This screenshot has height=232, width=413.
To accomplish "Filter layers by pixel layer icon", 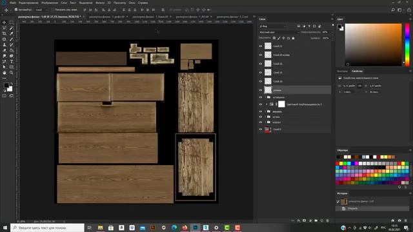I will coord(299,26).
